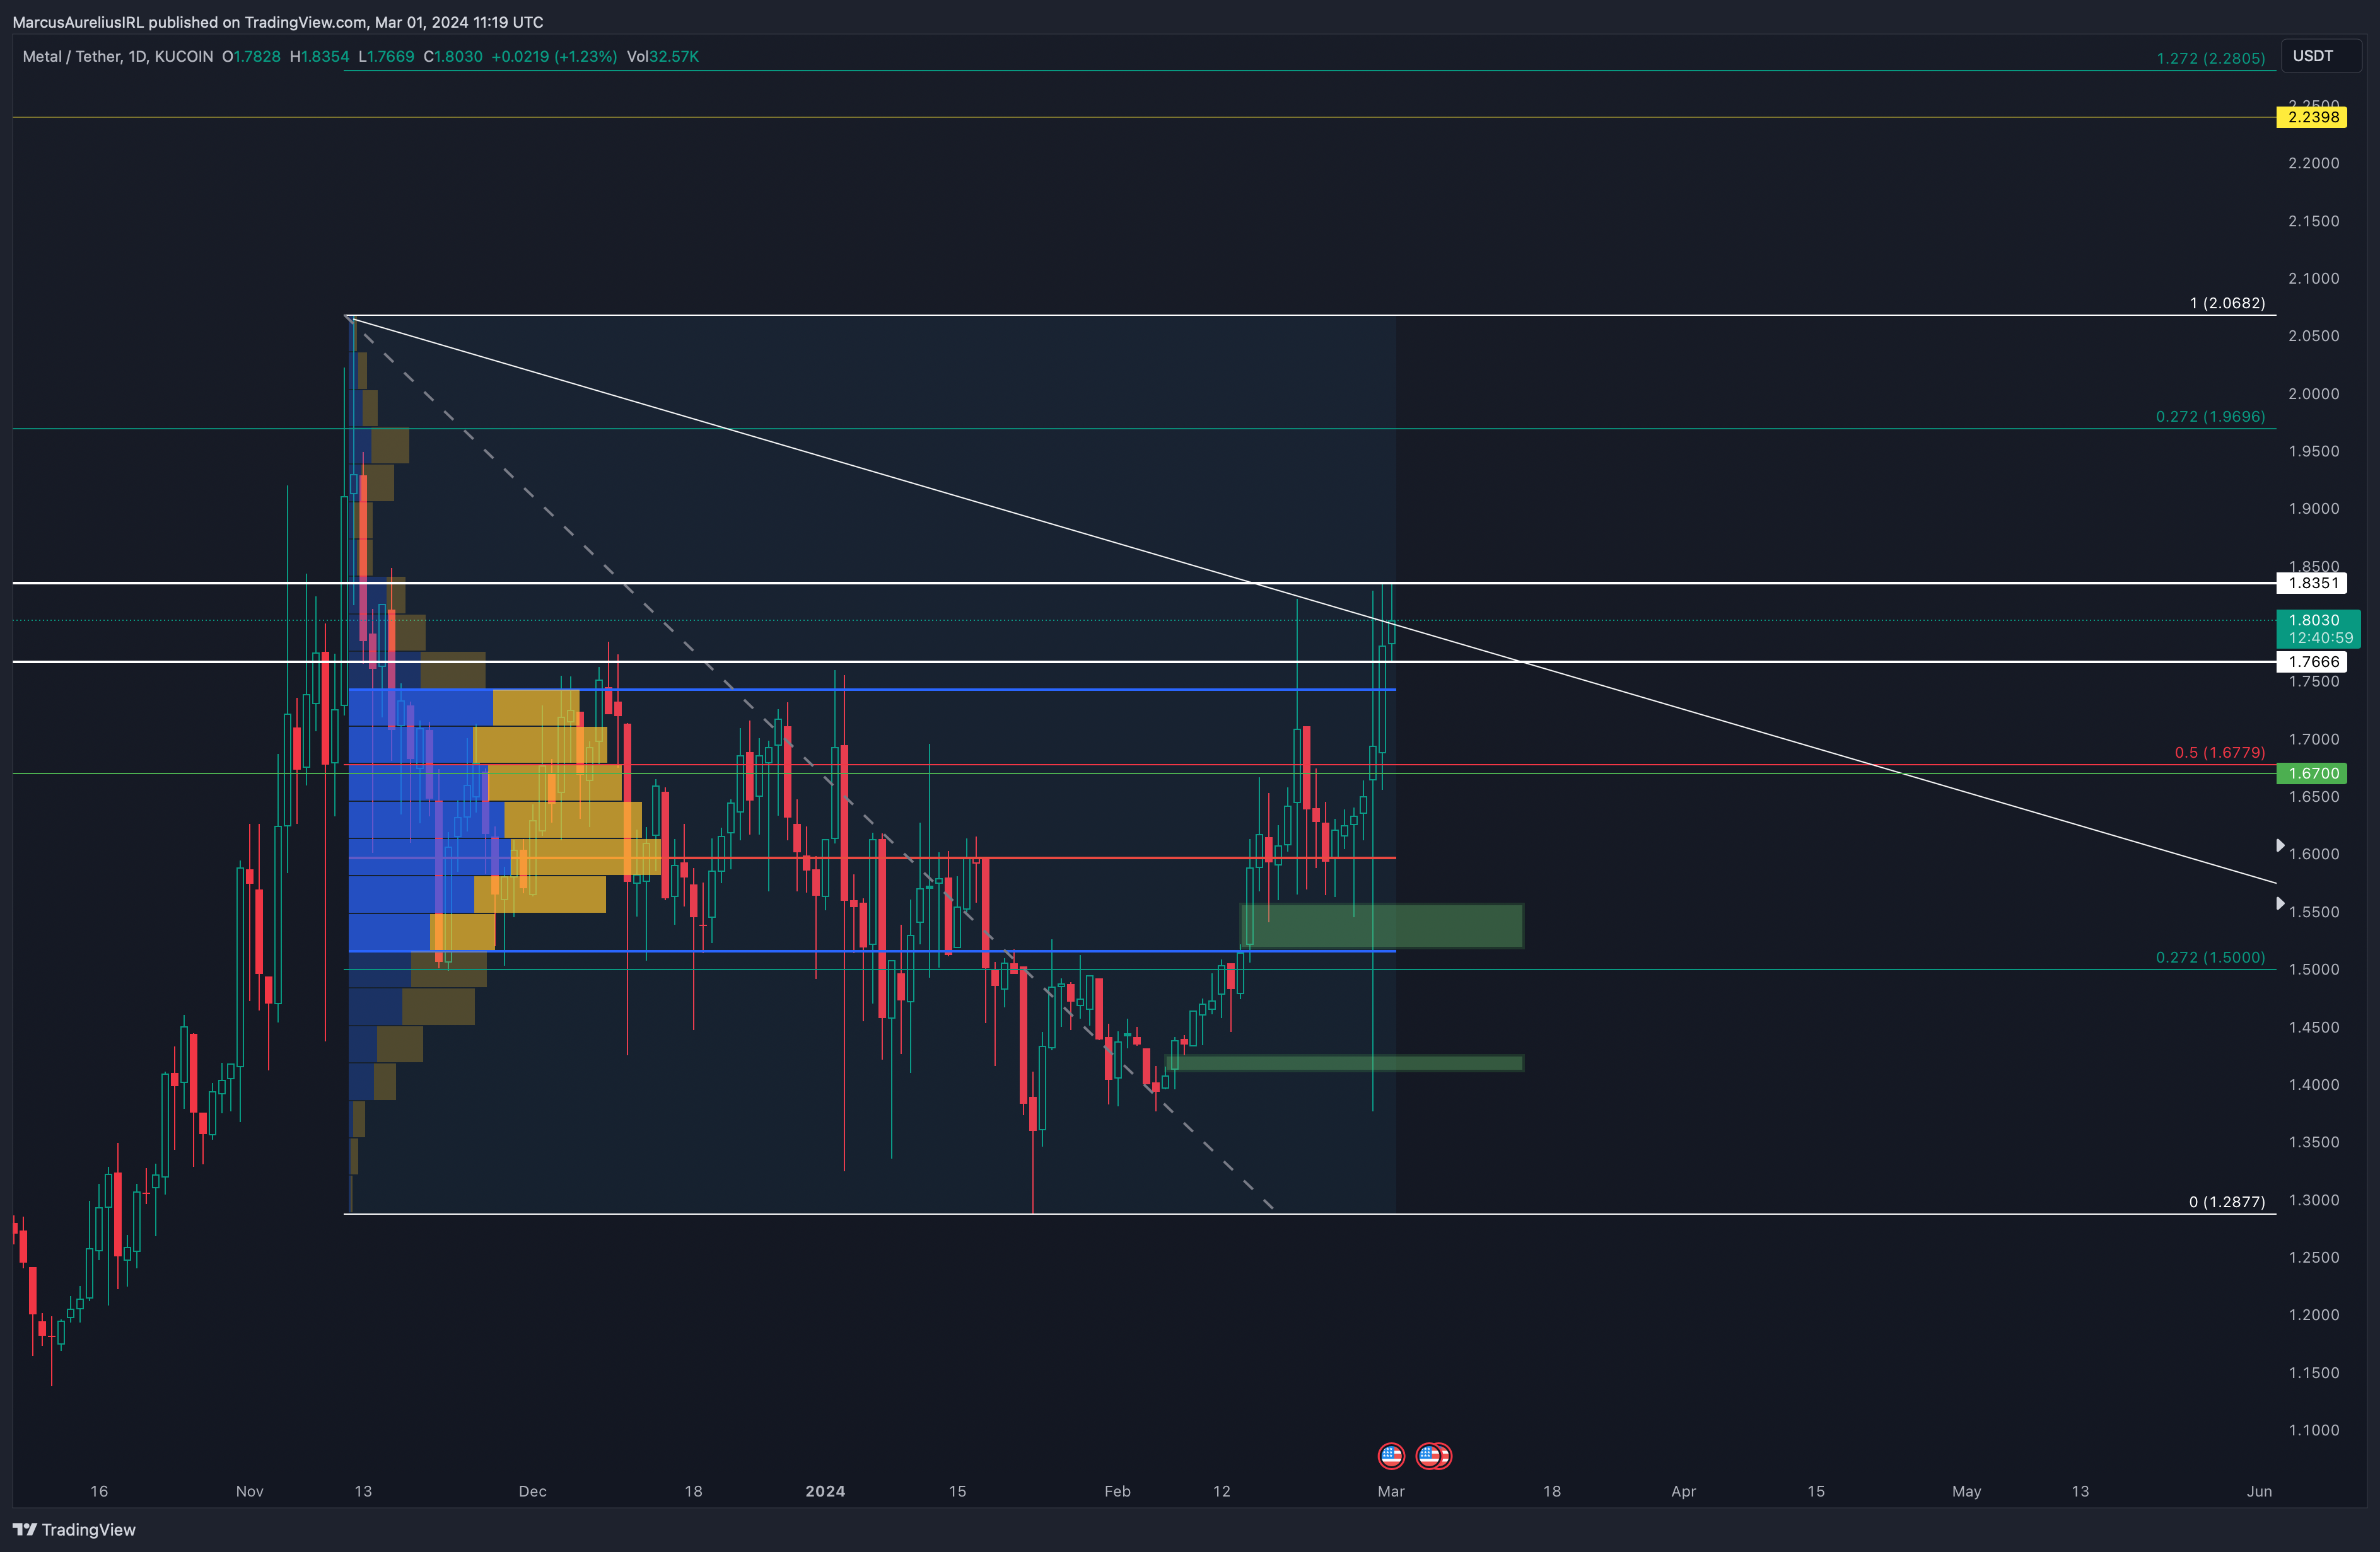Click the Dec label on time axis
The height and width of the screenshot is (1552, 2380).
point(533,1491)
